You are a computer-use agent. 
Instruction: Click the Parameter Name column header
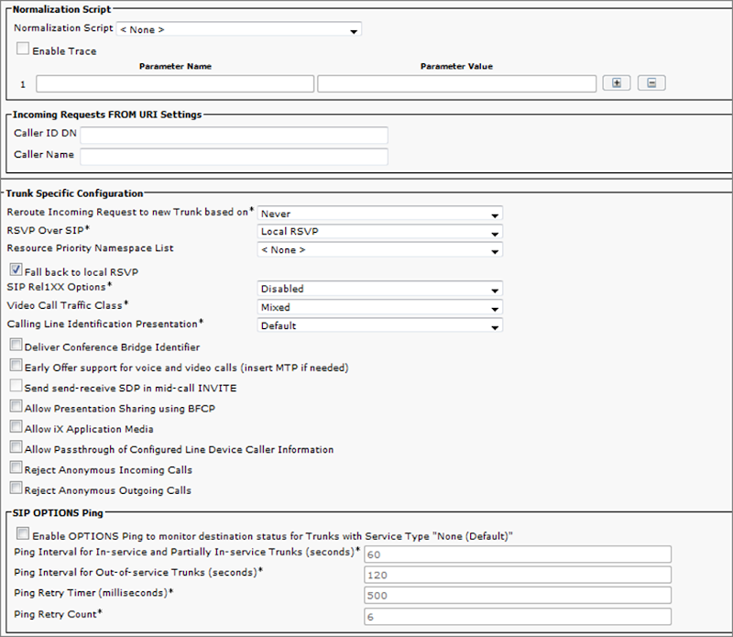[x=175, y=66]
